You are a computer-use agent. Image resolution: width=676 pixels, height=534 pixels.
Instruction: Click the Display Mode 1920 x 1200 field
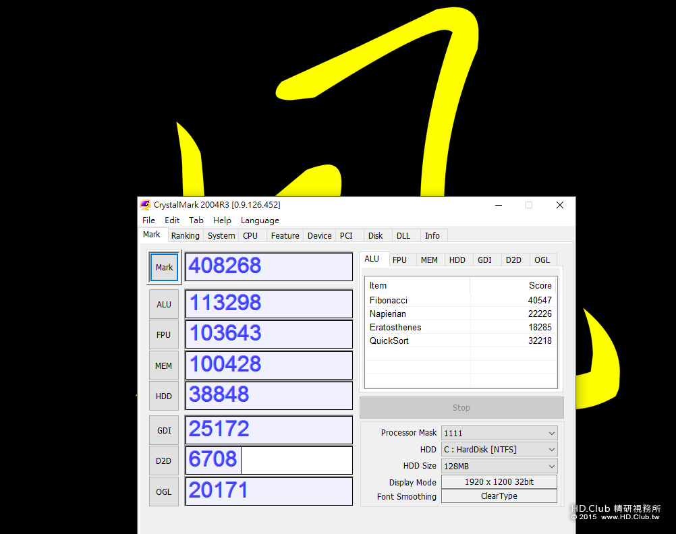click(x=499, y=482)
